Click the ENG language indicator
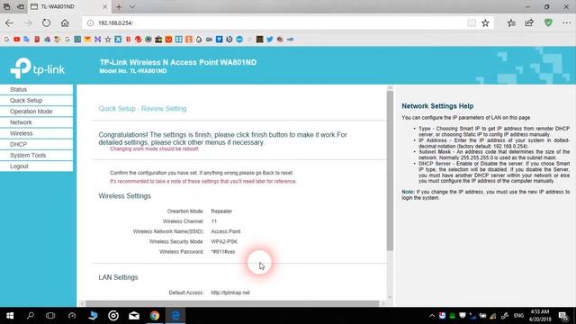 [x=518, y=316]
